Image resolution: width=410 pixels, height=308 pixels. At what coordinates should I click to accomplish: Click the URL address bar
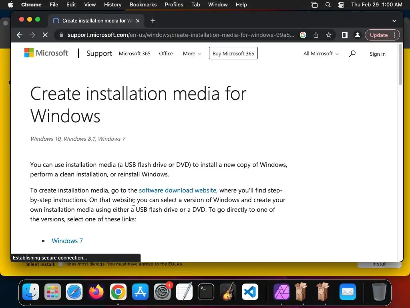pyautogui.click(x=181, y=35)
